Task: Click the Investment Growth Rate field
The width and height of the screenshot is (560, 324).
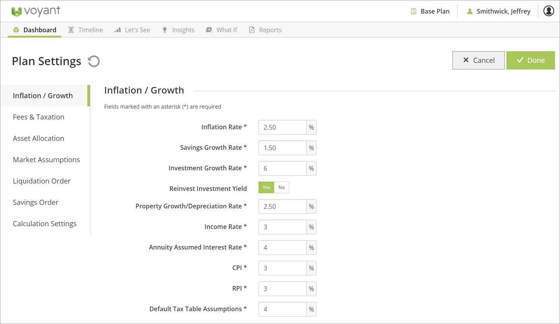Action: 283,168
